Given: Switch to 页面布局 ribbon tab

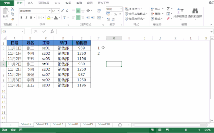Looking at the screenshot, I should click(44, 3).
